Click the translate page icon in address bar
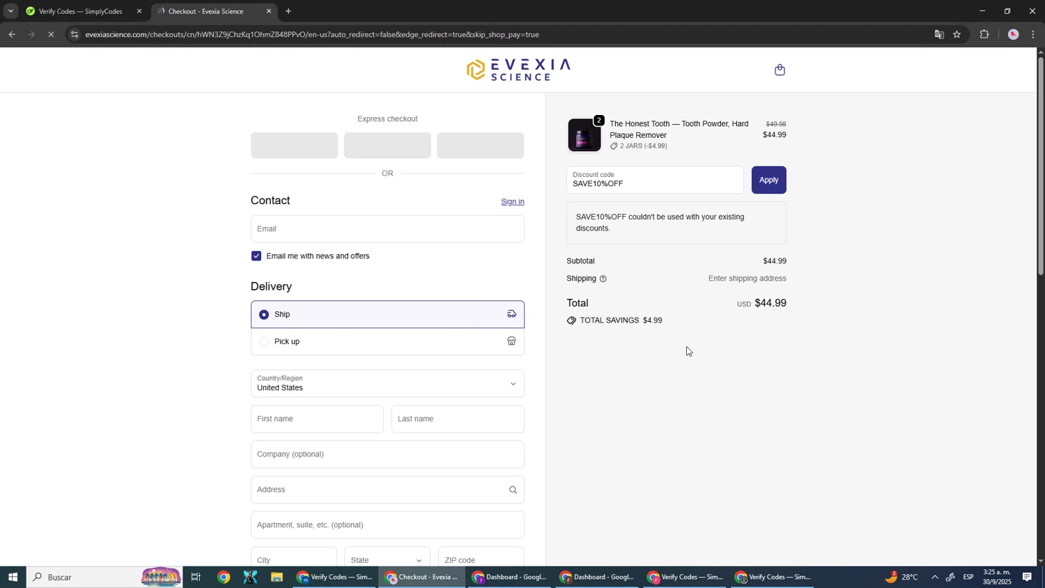This screenshot has height=588, width=1045. 939,34
